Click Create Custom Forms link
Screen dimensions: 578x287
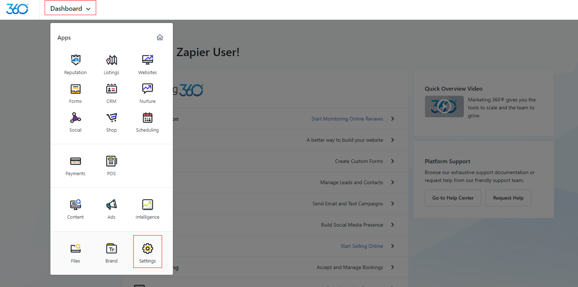359,161
